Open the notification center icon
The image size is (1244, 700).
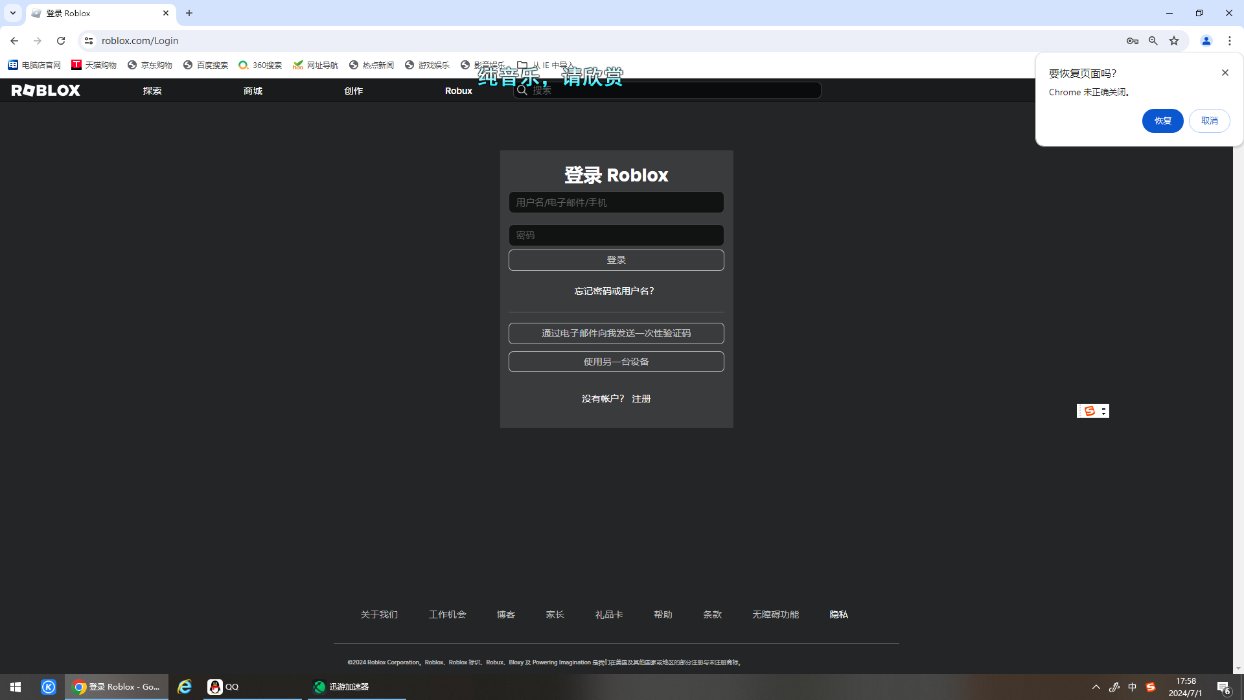[x=1224, y=688]
